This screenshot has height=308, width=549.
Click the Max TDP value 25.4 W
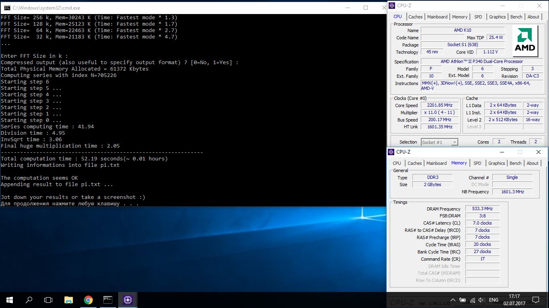click(496, 37)
